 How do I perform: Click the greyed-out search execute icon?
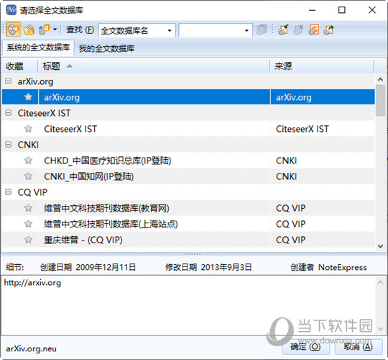262,30
